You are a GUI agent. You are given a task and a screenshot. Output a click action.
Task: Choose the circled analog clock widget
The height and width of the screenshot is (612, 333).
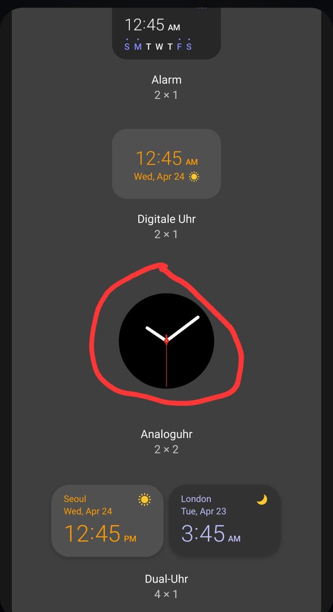coord(166,341)
